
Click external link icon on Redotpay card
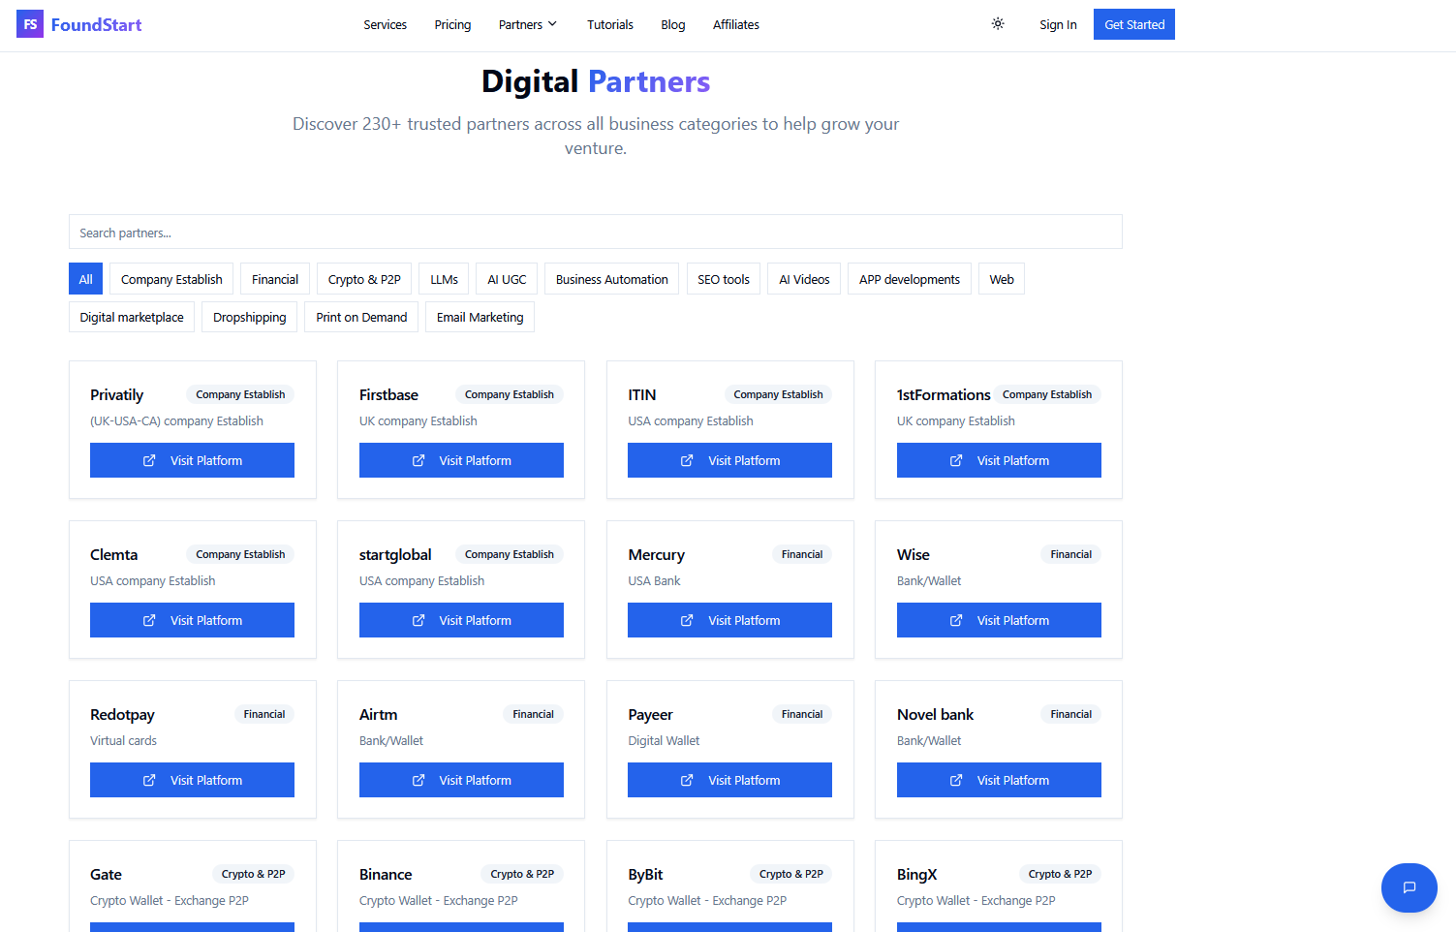click(149, 780)
